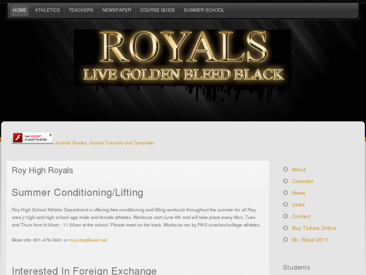Click the arrow icon beside About
This screenshot has height=275, width=366.
pos(285,169)
